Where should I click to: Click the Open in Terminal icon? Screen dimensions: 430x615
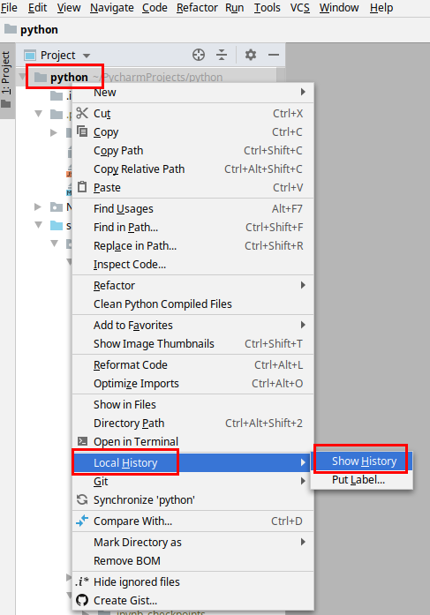(82, 441)
